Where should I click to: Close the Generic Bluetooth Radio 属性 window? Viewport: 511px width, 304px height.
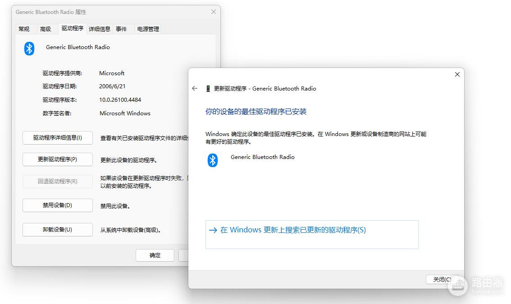pyautogui.click(x=214, y=12)
